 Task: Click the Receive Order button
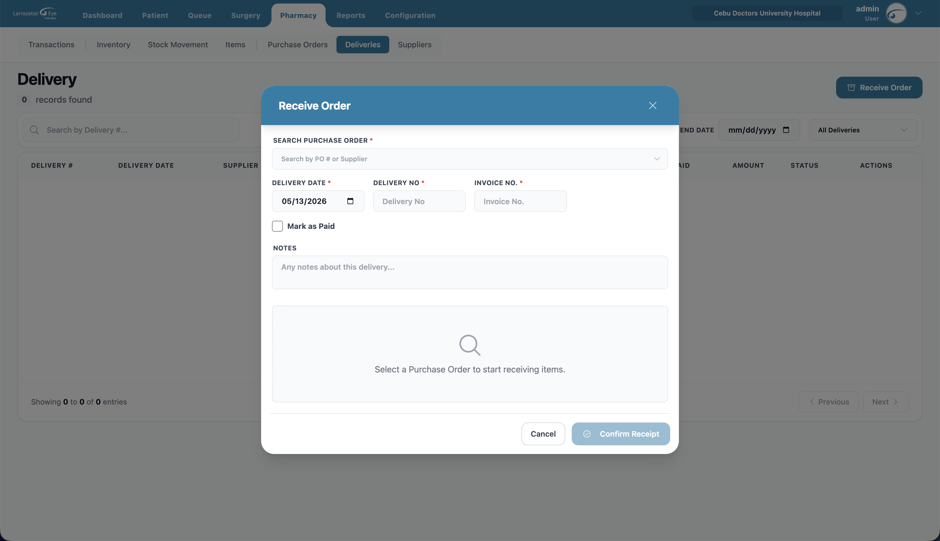(879, 87)
